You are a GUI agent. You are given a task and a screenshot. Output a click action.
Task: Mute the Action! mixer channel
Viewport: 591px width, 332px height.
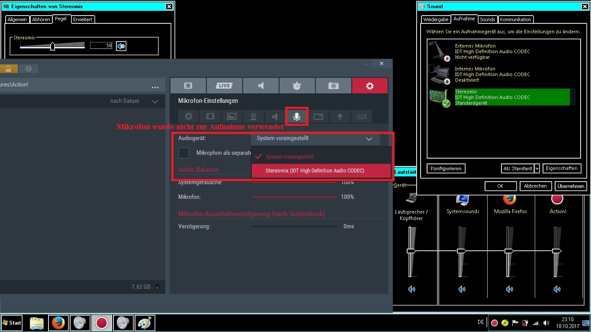557,289
